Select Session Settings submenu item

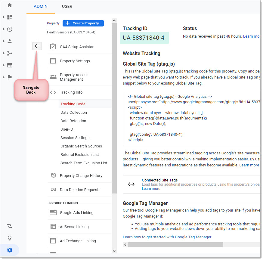click(x=75, y=138)
